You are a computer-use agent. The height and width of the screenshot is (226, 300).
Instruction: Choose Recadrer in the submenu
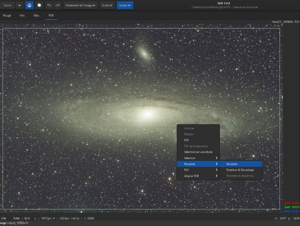click(x=232, y=164)
